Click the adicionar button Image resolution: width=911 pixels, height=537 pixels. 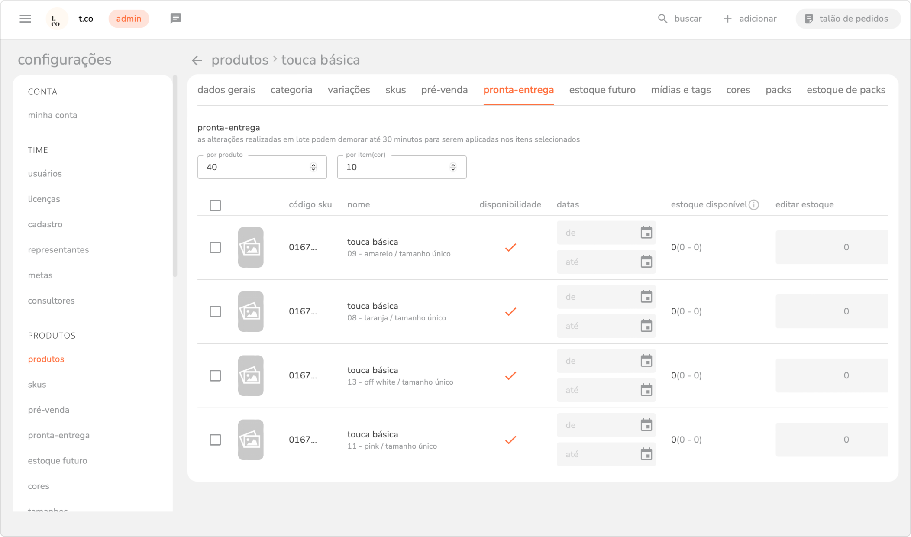click(x=750, y=19)
